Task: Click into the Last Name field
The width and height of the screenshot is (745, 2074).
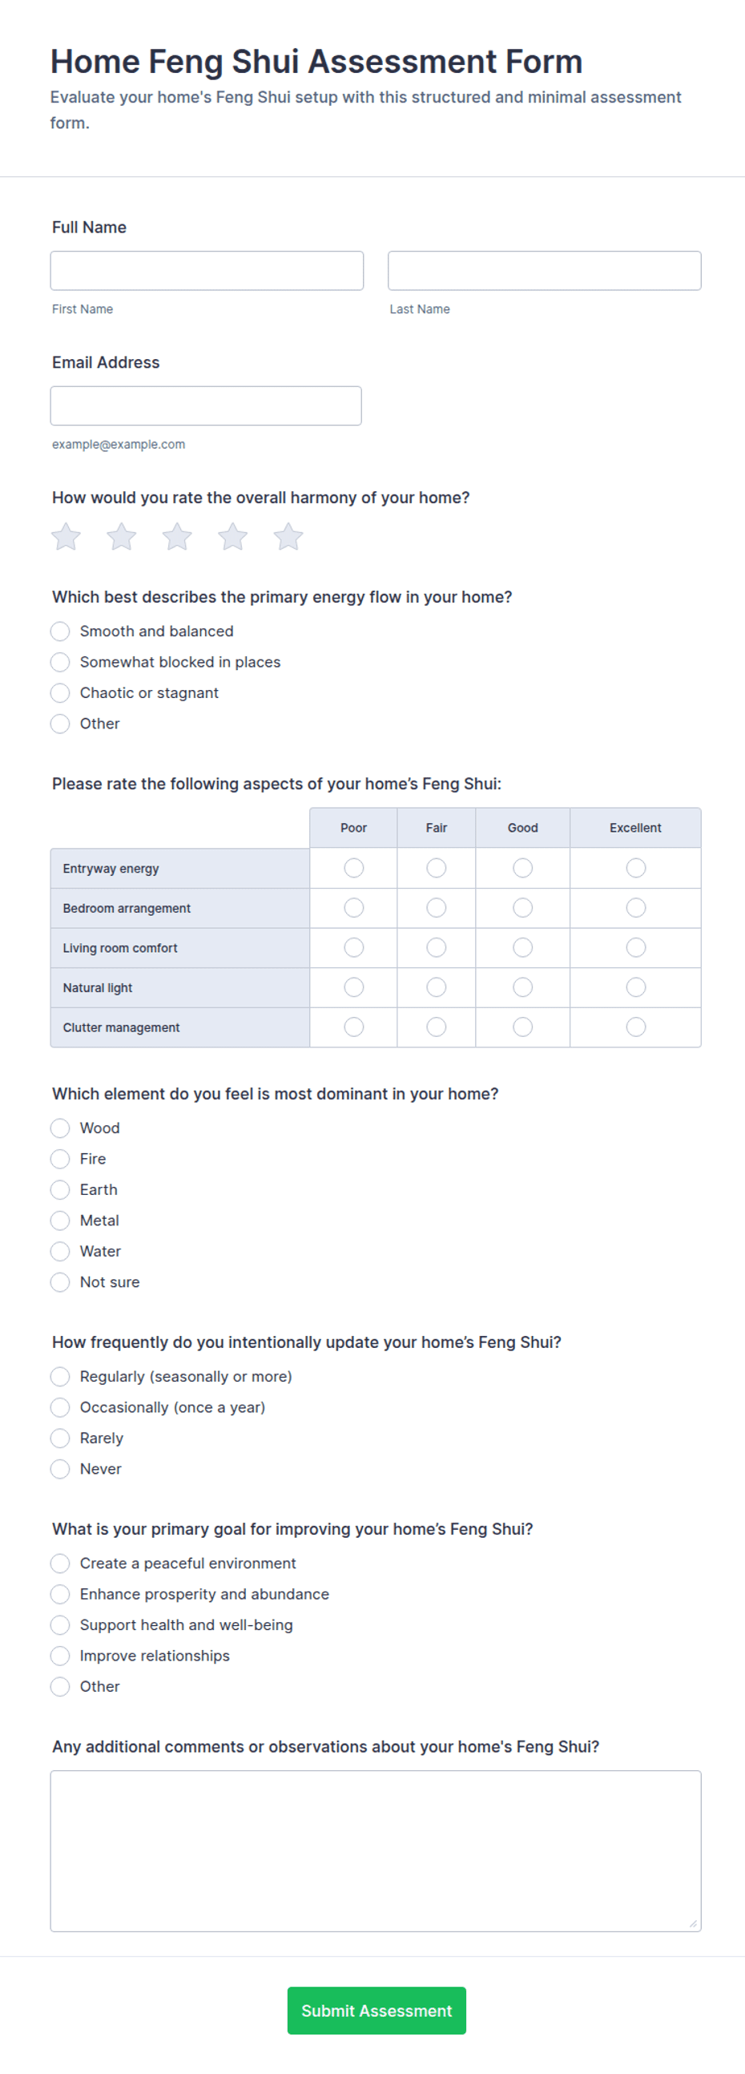Action: 545,271
